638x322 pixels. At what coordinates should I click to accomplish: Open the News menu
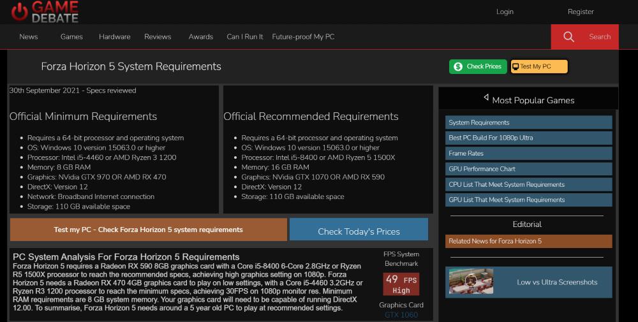pyautogui.click(x=29, y=36)
